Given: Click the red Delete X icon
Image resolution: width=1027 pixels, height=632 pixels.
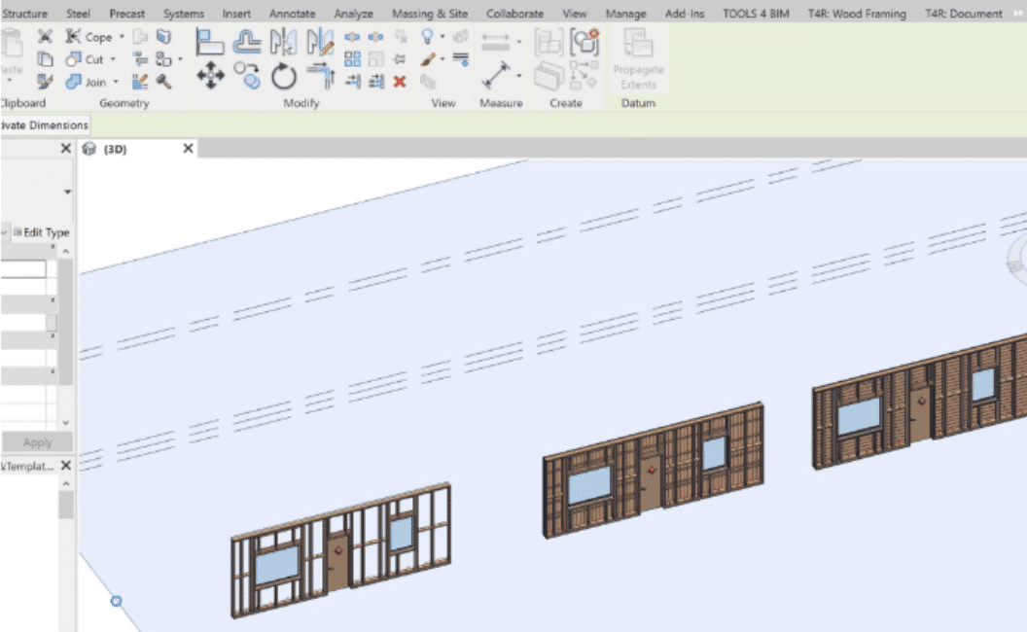Looking at the screenshot, I should [x=400, y=82].
